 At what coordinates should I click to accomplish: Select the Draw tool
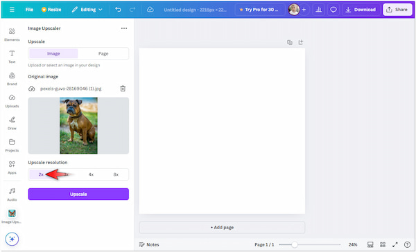click(x=12, y=123)
